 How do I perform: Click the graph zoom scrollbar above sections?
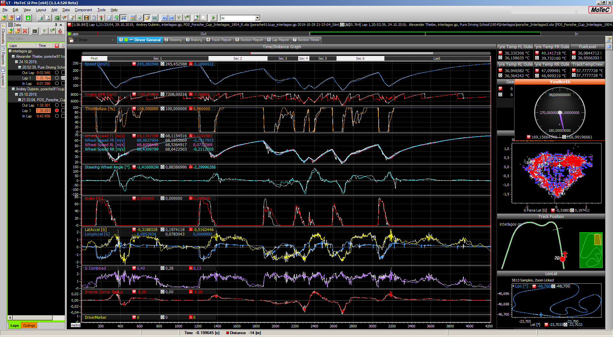tap(342, 53)
